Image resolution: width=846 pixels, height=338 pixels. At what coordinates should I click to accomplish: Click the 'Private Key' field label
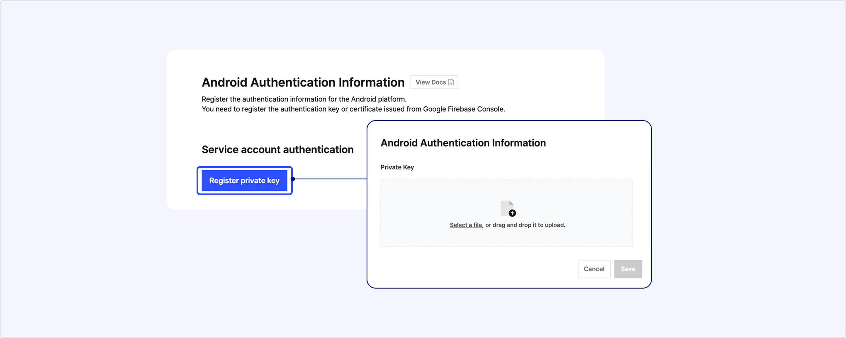click(397, 167)
